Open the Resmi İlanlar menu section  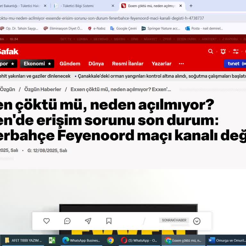(128, 63)
